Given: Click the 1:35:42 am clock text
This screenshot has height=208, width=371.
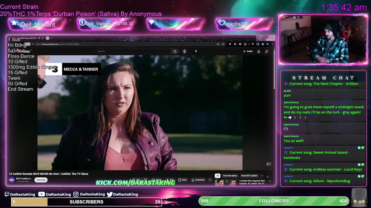Looking at the screenshot, I should (344, 8).
